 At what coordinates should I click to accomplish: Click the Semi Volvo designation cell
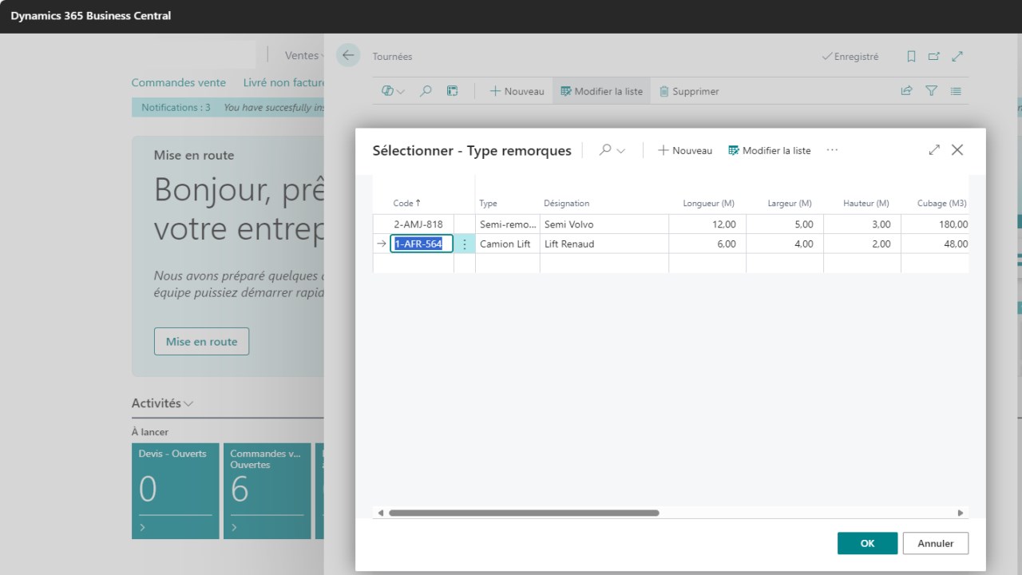coord(604,224)
